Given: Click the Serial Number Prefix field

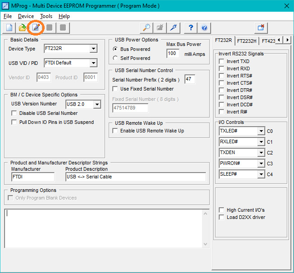Looking at the screenshot, I should (189, 79).
